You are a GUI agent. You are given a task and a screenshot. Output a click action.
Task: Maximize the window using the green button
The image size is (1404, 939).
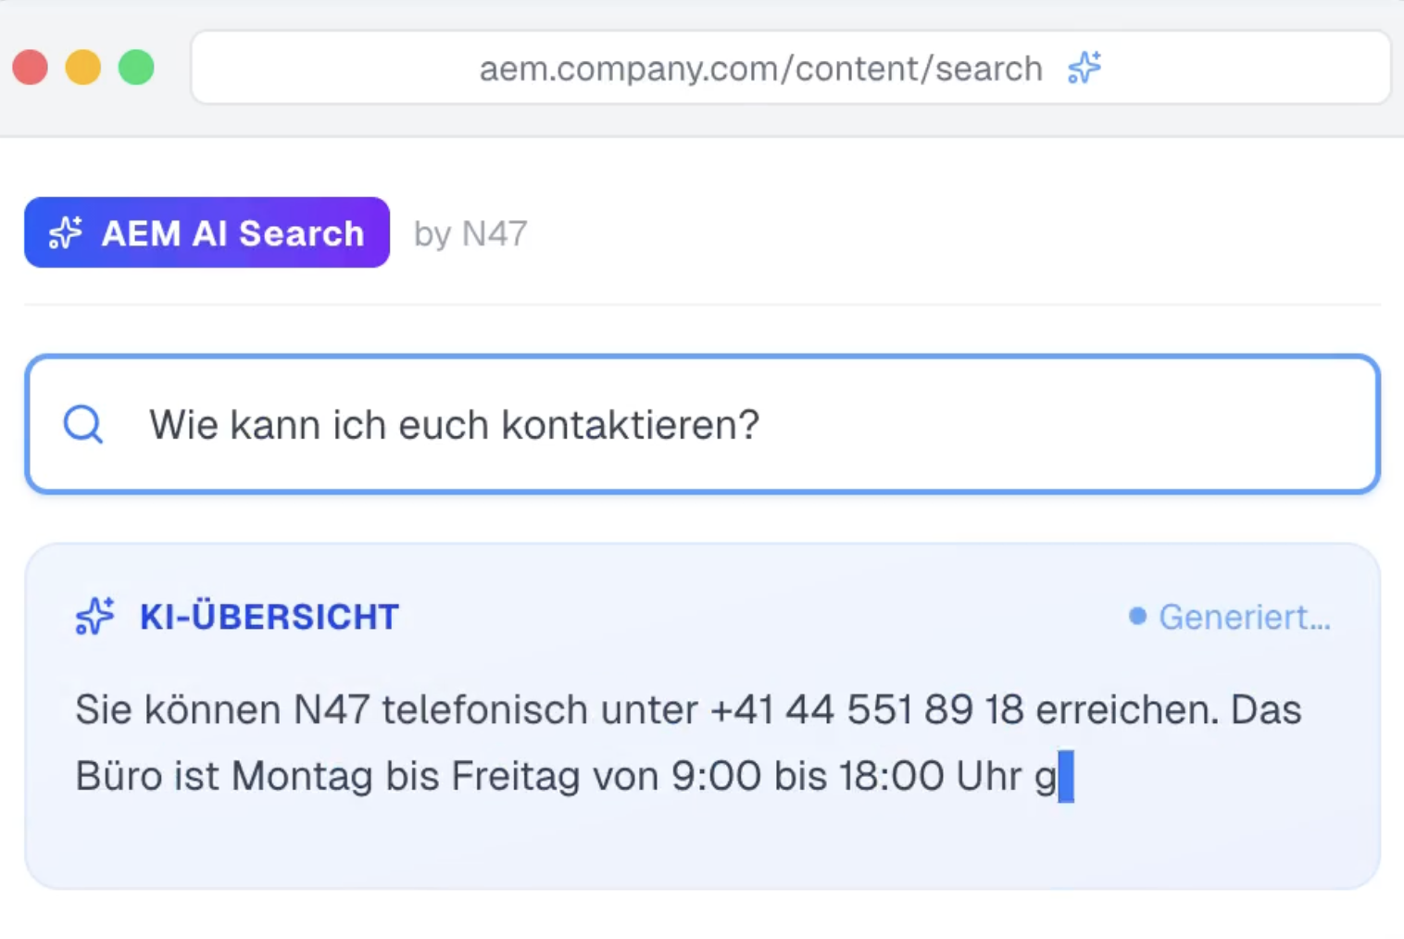pyautogui.click(x=136, y=68)
